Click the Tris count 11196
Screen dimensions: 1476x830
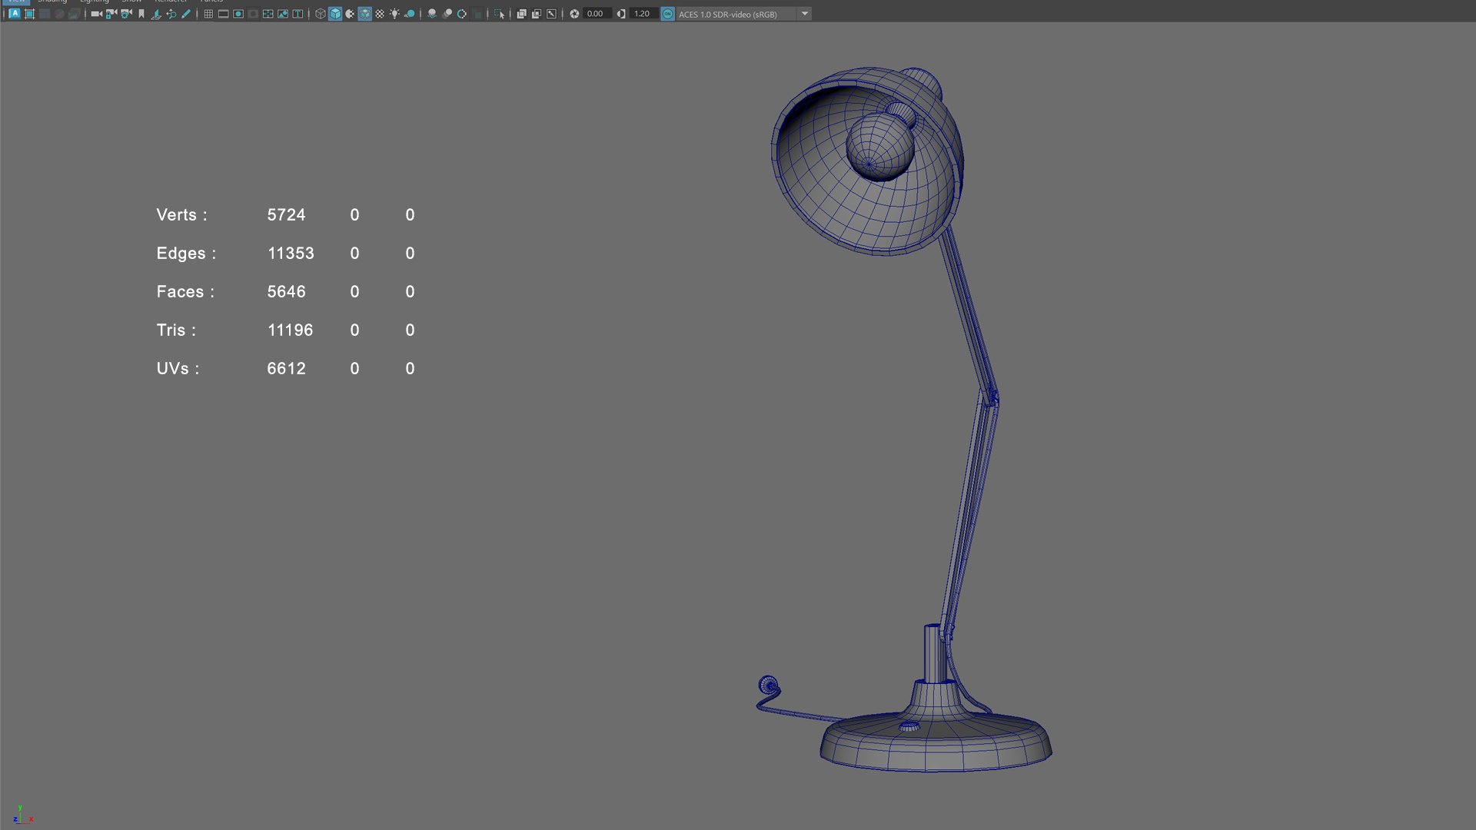tap(290, 330)
